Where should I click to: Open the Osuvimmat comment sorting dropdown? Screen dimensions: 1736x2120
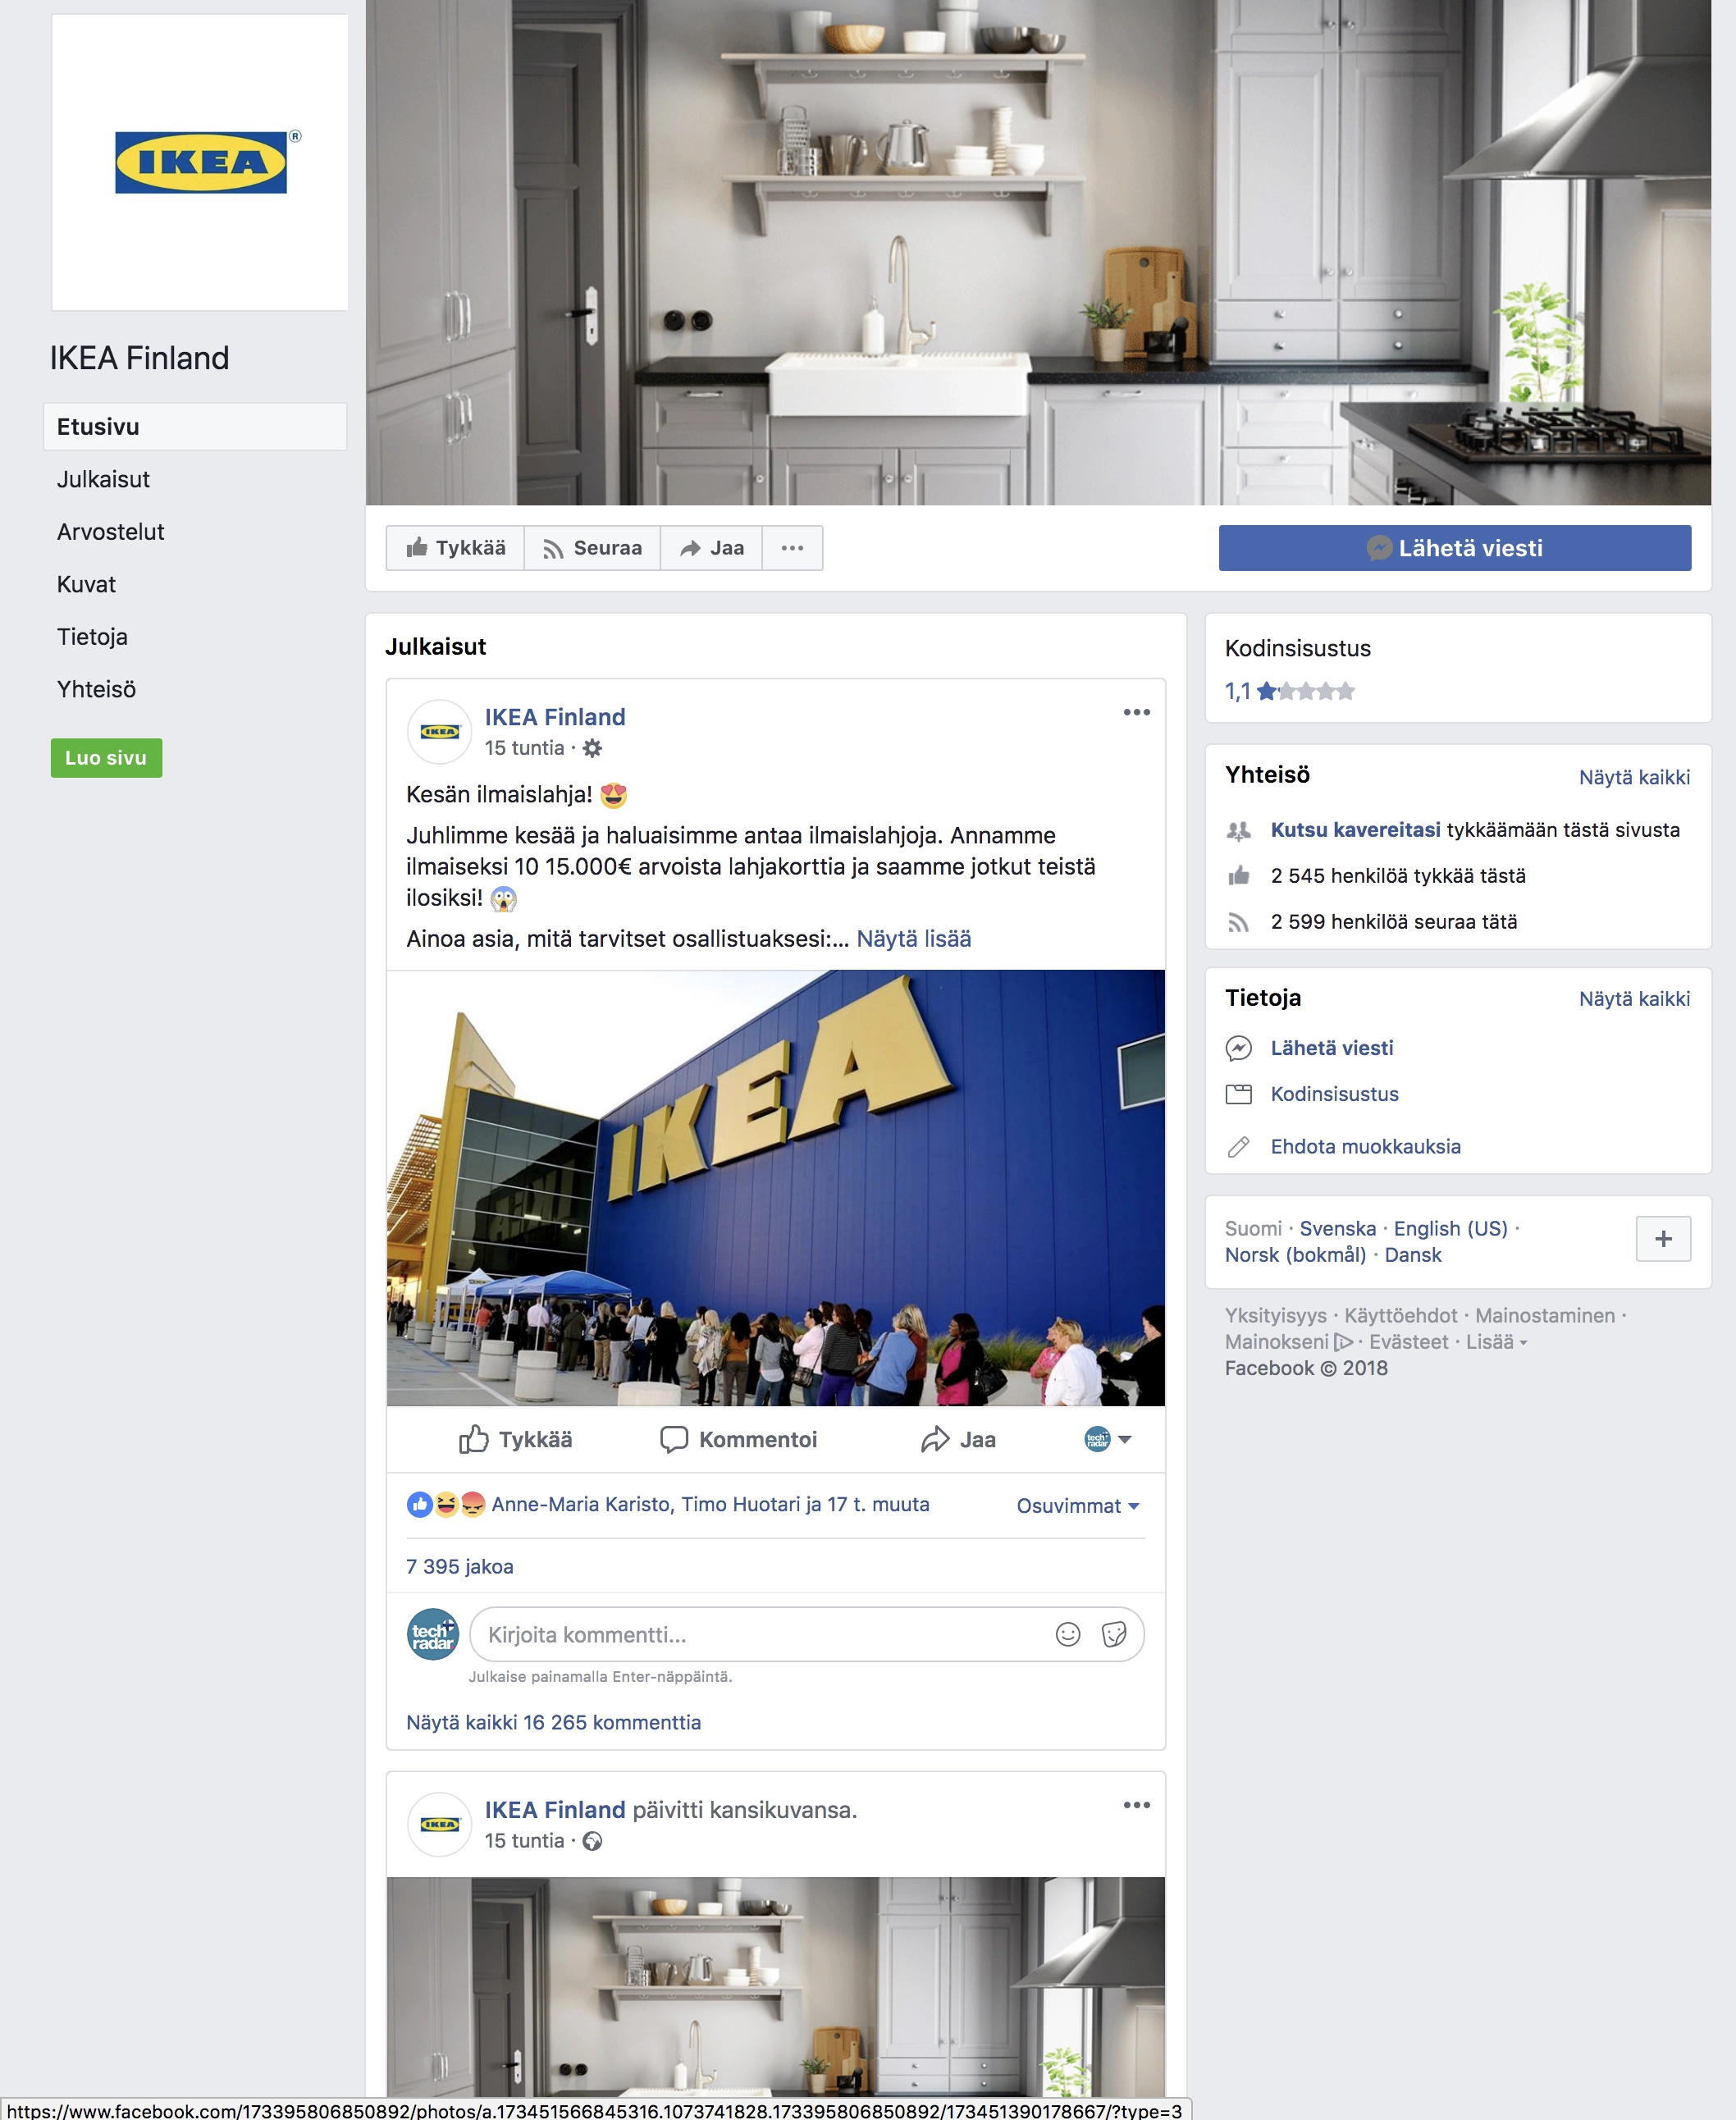point(1077,1506)
